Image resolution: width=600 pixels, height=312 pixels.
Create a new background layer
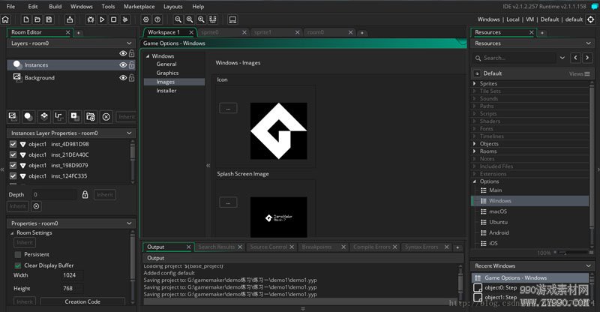click(x=13, y=116)
